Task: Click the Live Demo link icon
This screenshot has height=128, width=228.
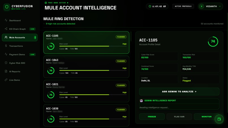Action: [6, 80]
